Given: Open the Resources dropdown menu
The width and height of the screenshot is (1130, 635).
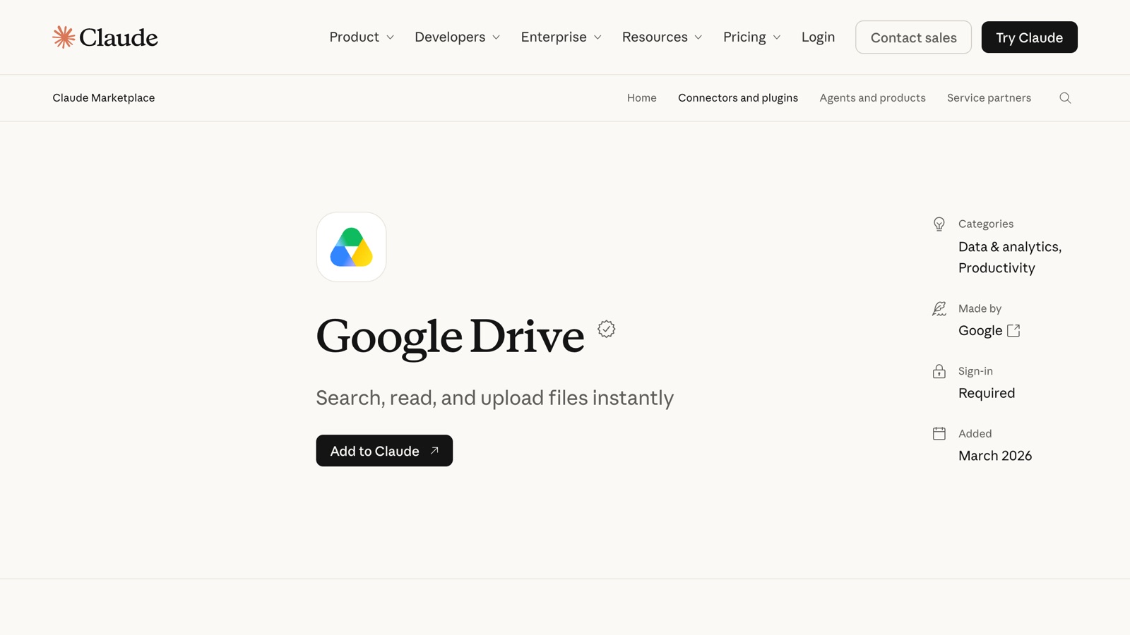Looking at the screenshot, I should (662, 37).
